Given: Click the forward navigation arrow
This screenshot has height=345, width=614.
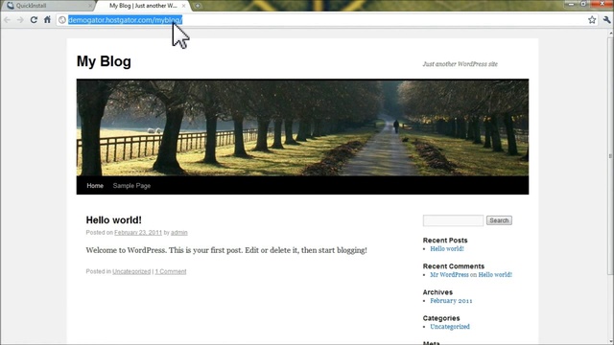Looking at the screenshot, I should [20, 19].
